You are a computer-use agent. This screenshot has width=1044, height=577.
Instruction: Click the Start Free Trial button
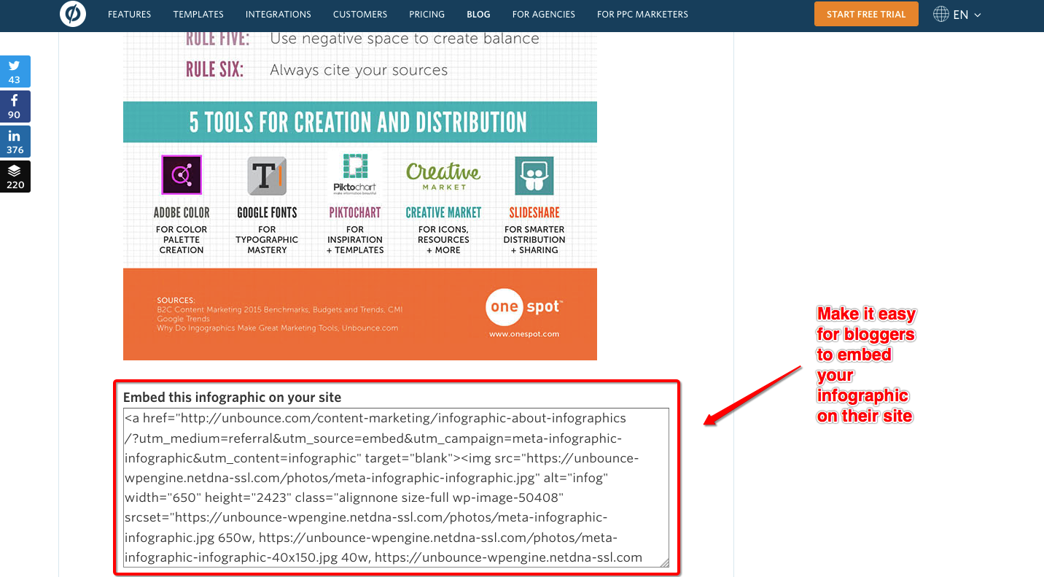[866, 14]
